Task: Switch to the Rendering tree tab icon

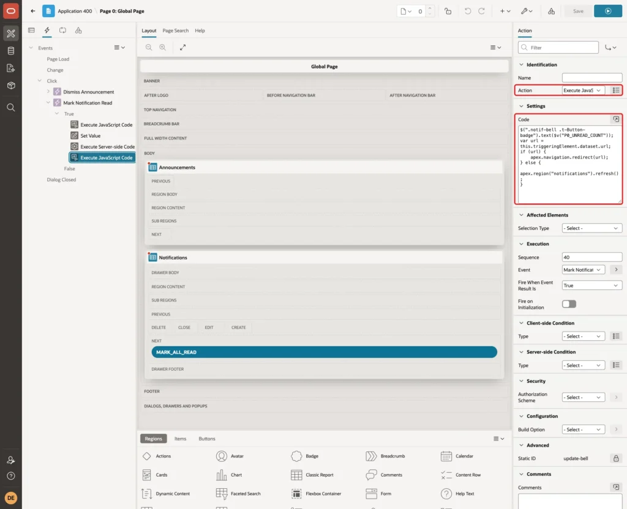Action: coord(31,31)
